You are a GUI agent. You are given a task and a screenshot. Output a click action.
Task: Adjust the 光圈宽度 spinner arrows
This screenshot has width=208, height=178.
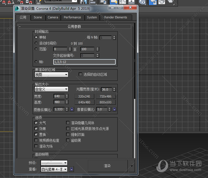(114, 89)
